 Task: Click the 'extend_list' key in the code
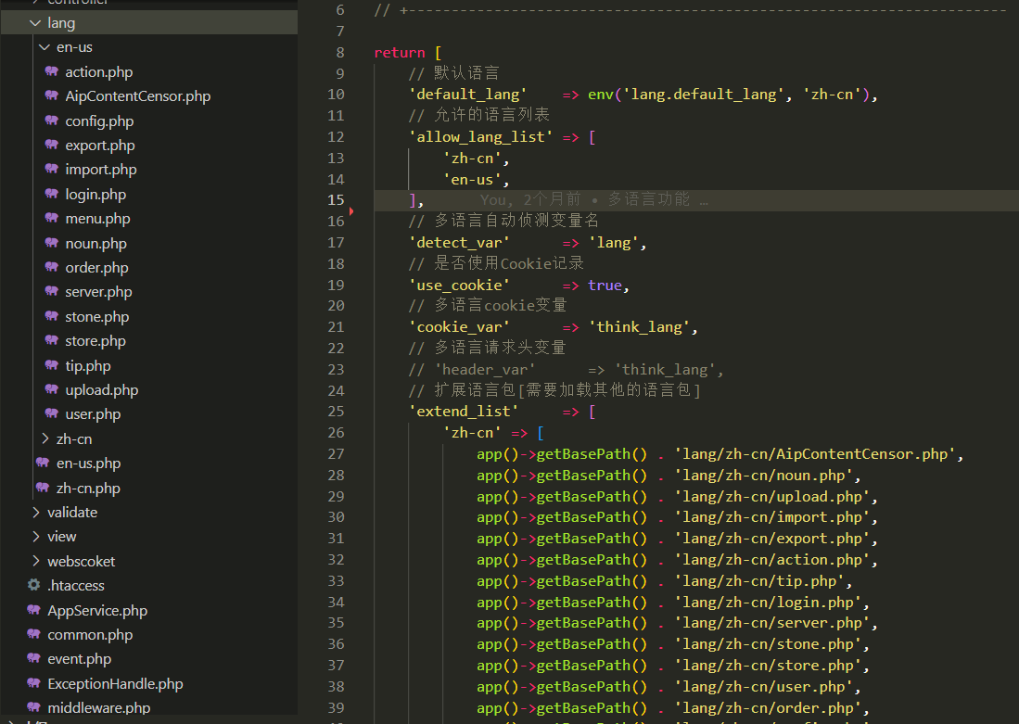464,412
